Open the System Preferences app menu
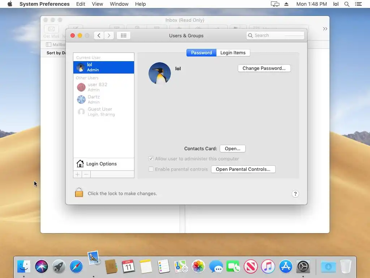Image resolution: width=370 pixels, height=278 pixels. [44, 4]
